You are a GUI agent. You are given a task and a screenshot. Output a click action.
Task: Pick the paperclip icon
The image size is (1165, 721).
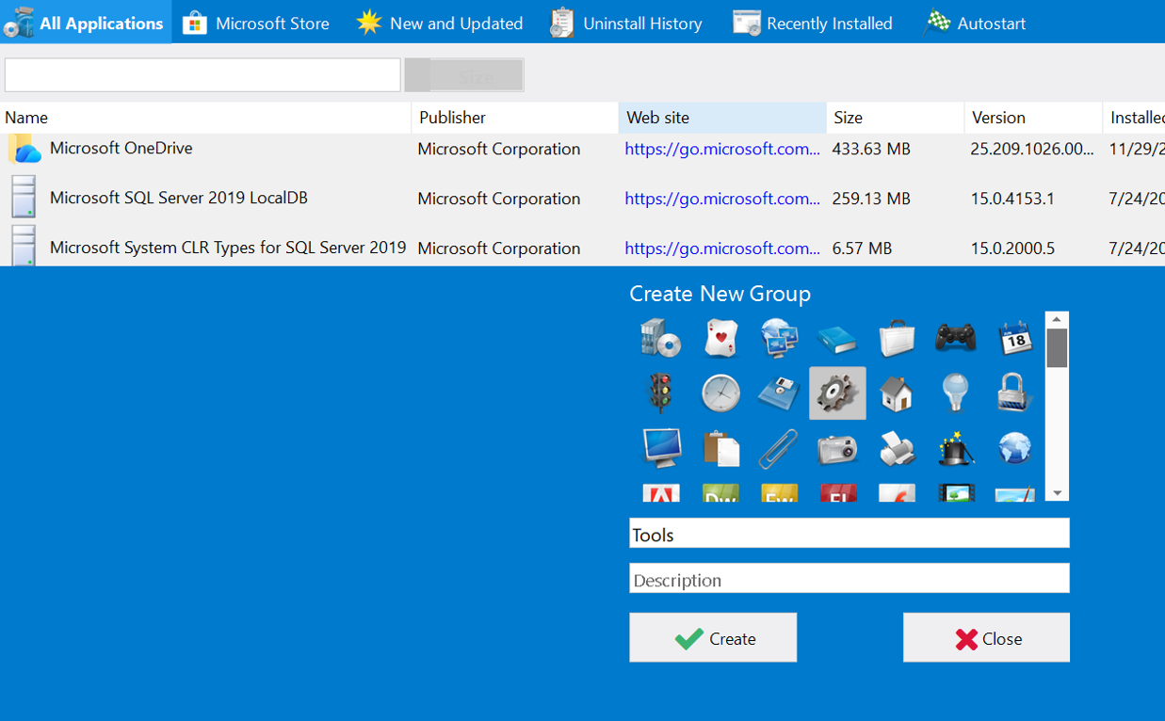(x=778, y=449)
